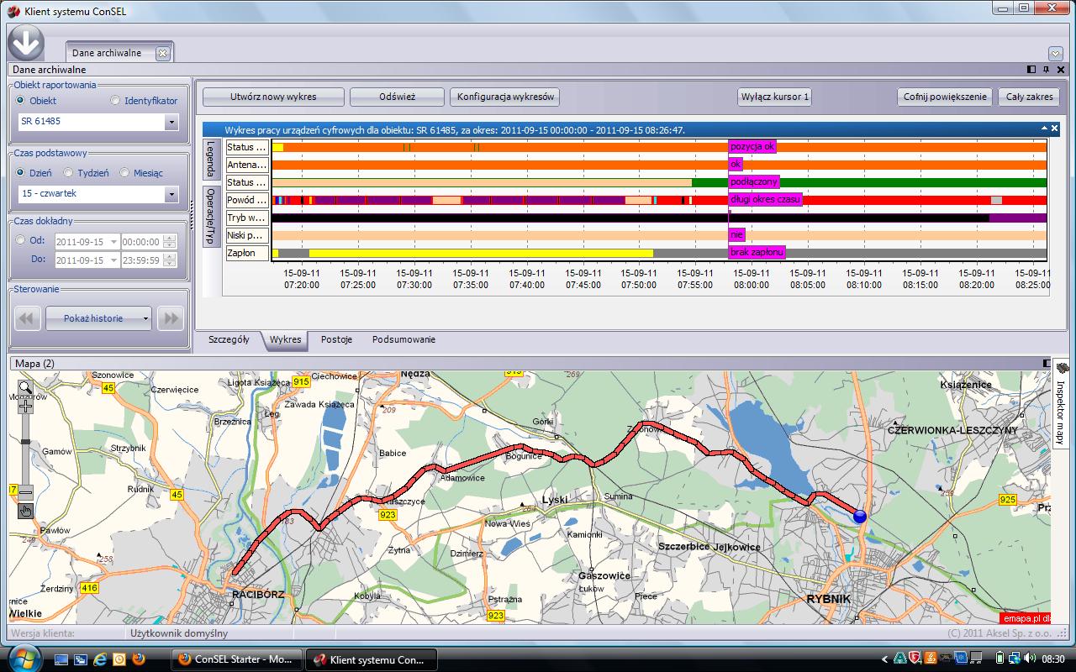Image resolution: width=1076 pixels, height=672 pixels.
Task: Open the Podsumowanie tab
Action: [x=403, y=340]
